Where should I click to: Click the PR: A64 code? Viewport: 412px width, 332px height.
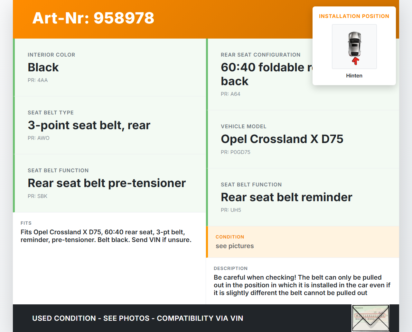[x=230, y=94]
